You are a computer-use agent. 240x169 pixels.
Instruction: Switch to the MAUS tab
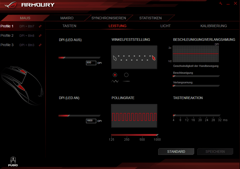[25, 18]
